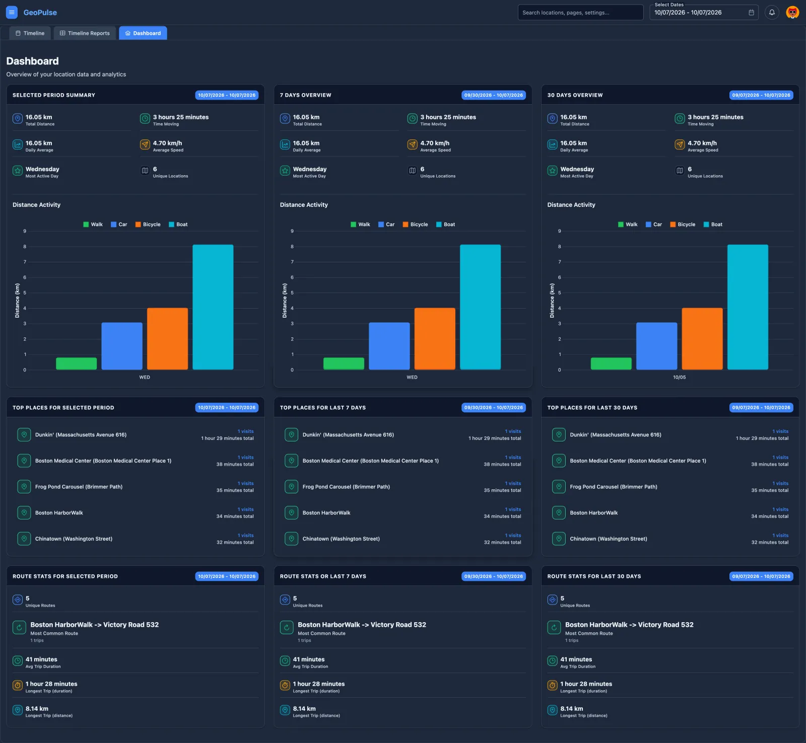Screen dimensions: 806x743
Task: Focus the search locations, pages, settings field
Action: (x=580, y=13)
